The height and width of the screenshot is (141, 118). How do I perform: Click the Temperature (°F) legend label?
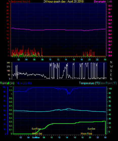point(89,83)
